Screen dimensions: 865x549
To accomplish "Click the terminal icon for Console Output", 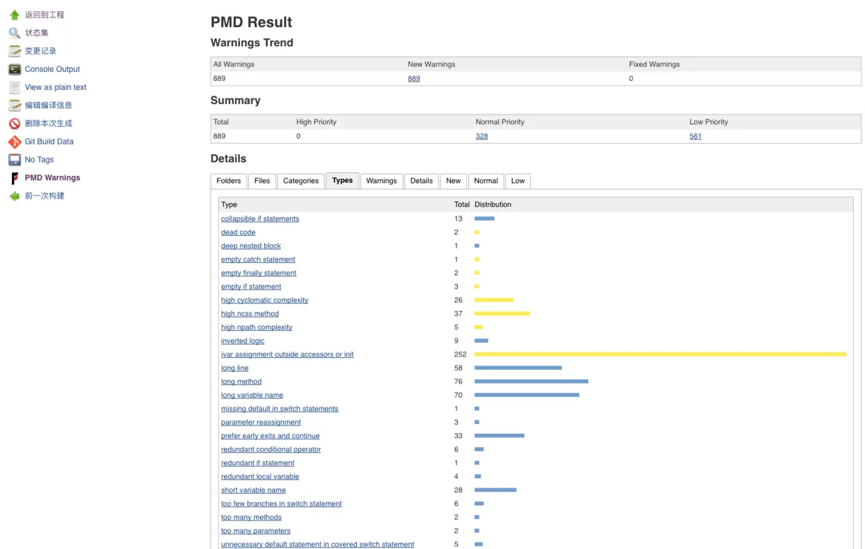I will [x=15, y=69].
